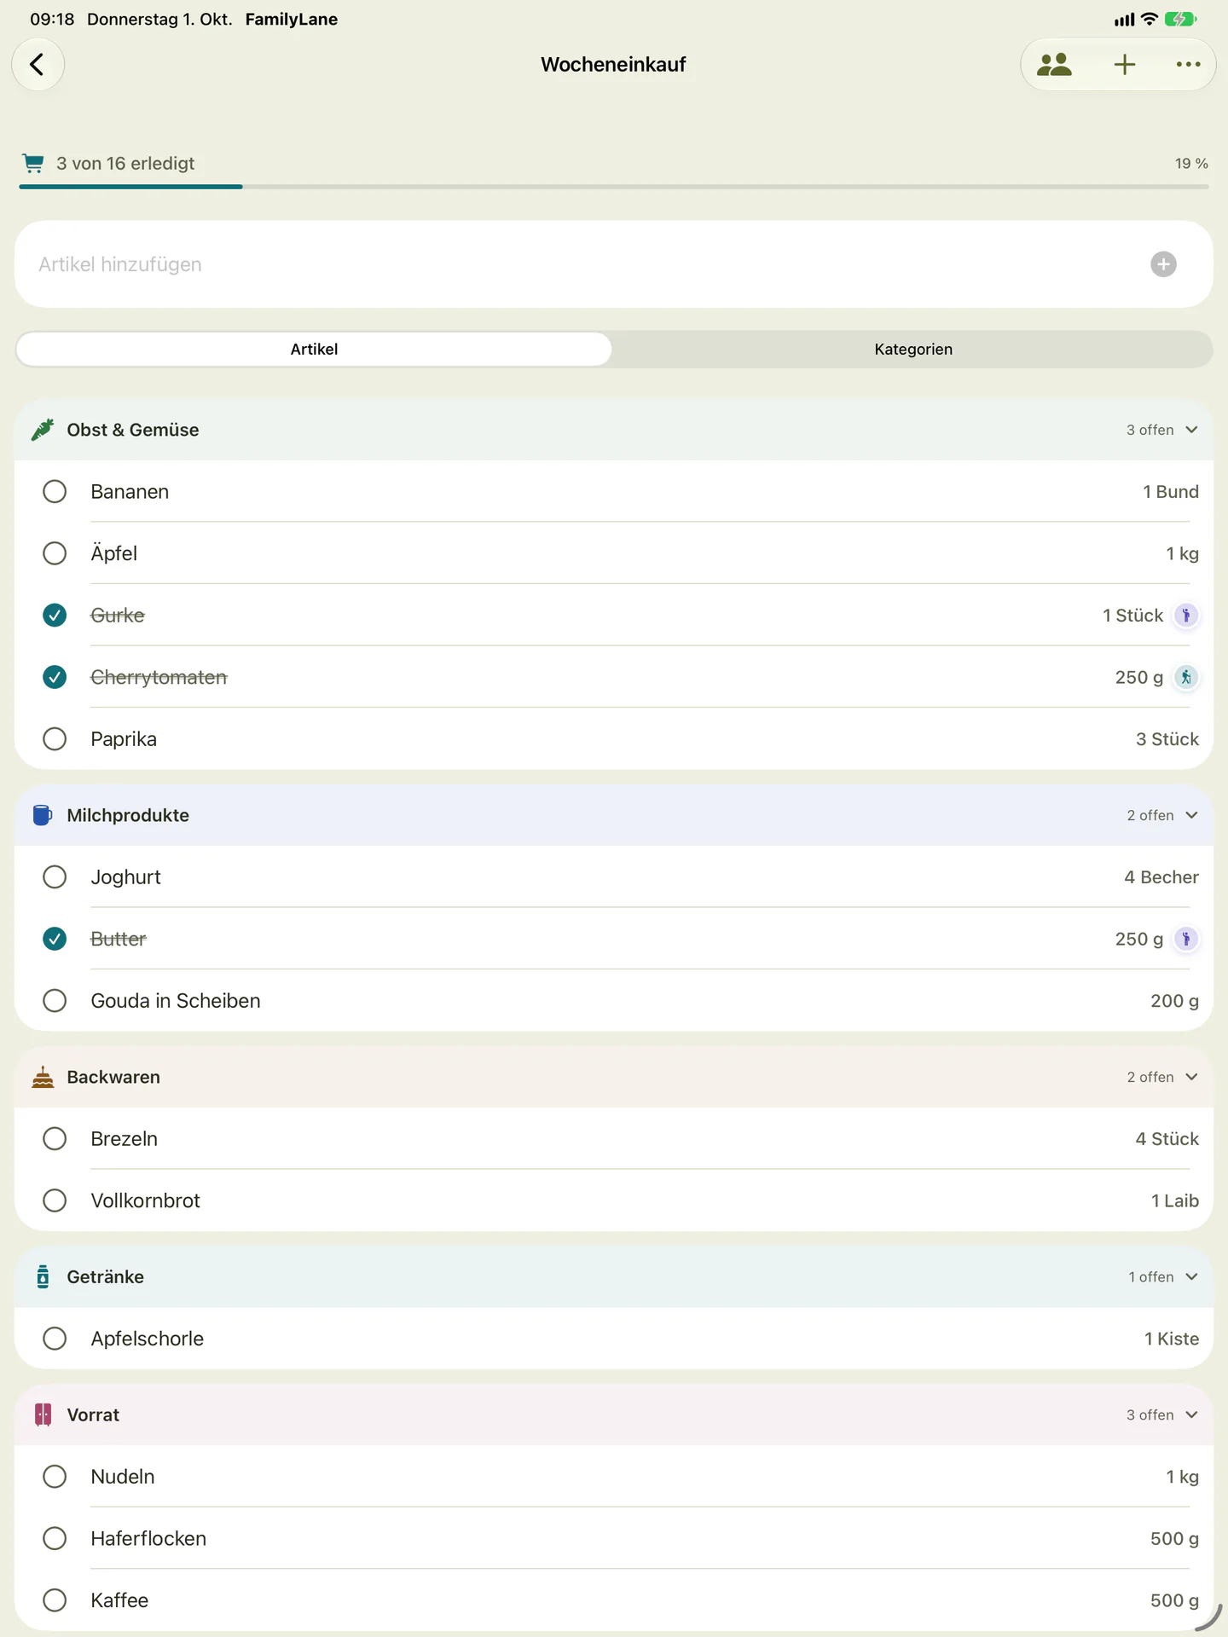
Task: Select the Apfelschorle entry
Action: pos(614,1339)
